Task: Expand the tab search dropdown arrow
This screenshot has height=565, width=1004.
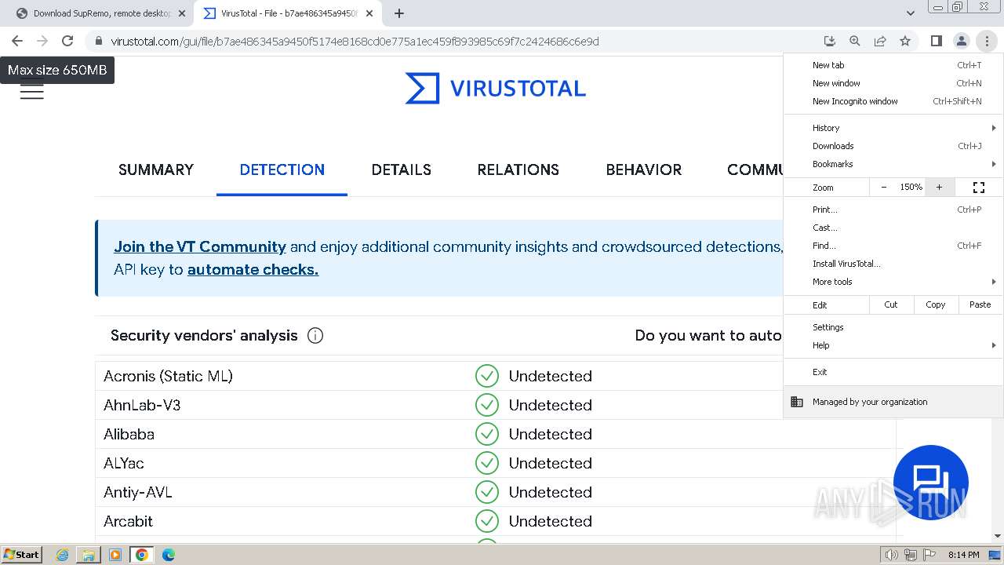Action: (910, 13)
